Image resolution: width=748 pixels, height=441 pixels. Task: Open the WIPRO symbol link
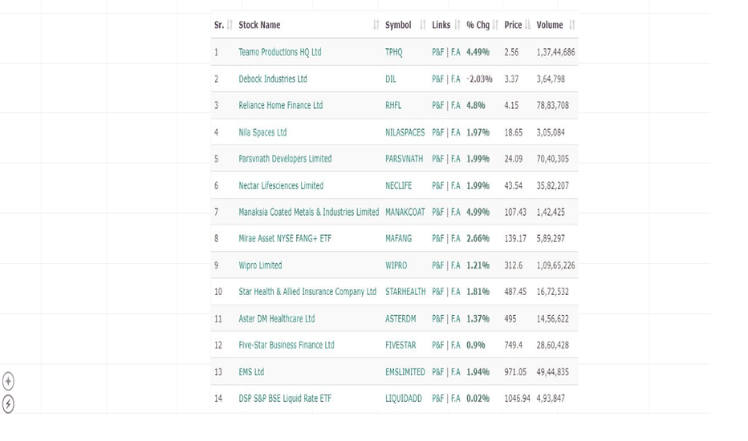[x=396, y=265]
